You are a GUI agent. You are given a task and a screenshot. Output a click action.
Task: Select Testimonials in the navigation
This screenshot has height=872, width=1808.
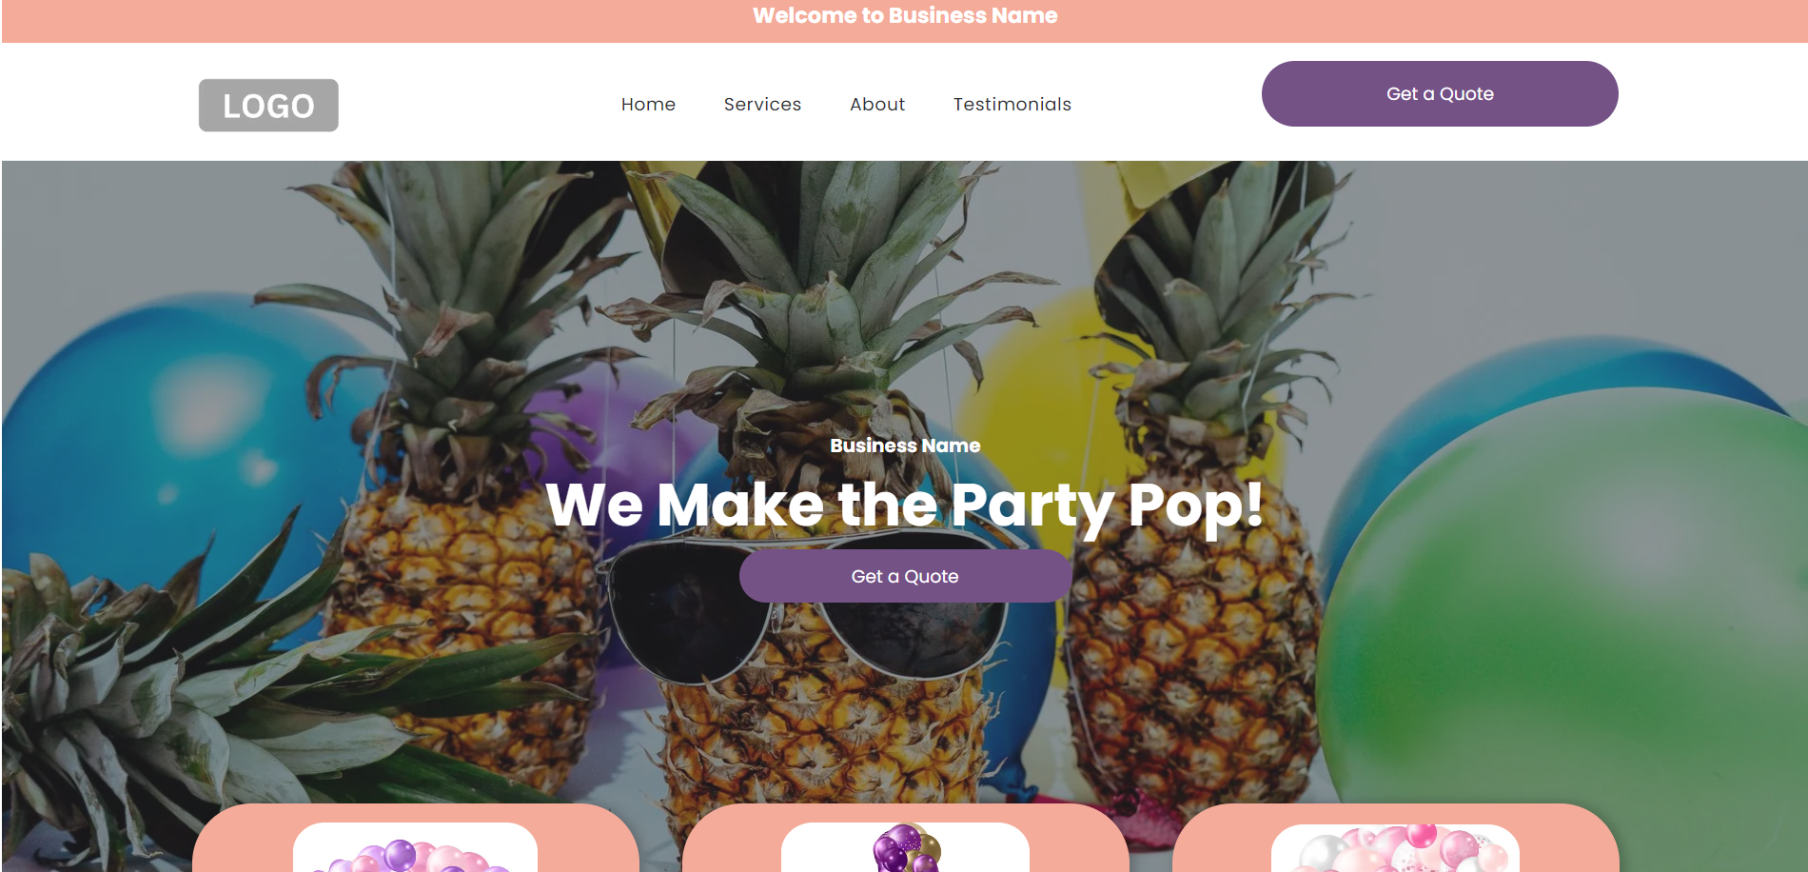pyautogui.click(x=1012, y=104)
